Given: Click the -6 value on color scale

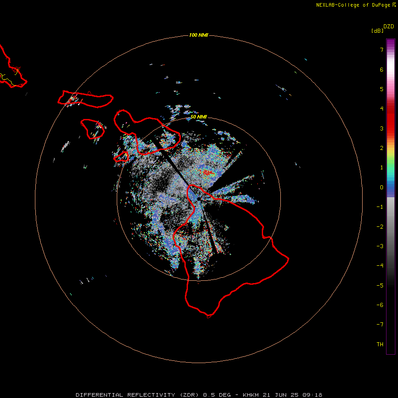Looking at the screenshot, I should click(380, 305).
